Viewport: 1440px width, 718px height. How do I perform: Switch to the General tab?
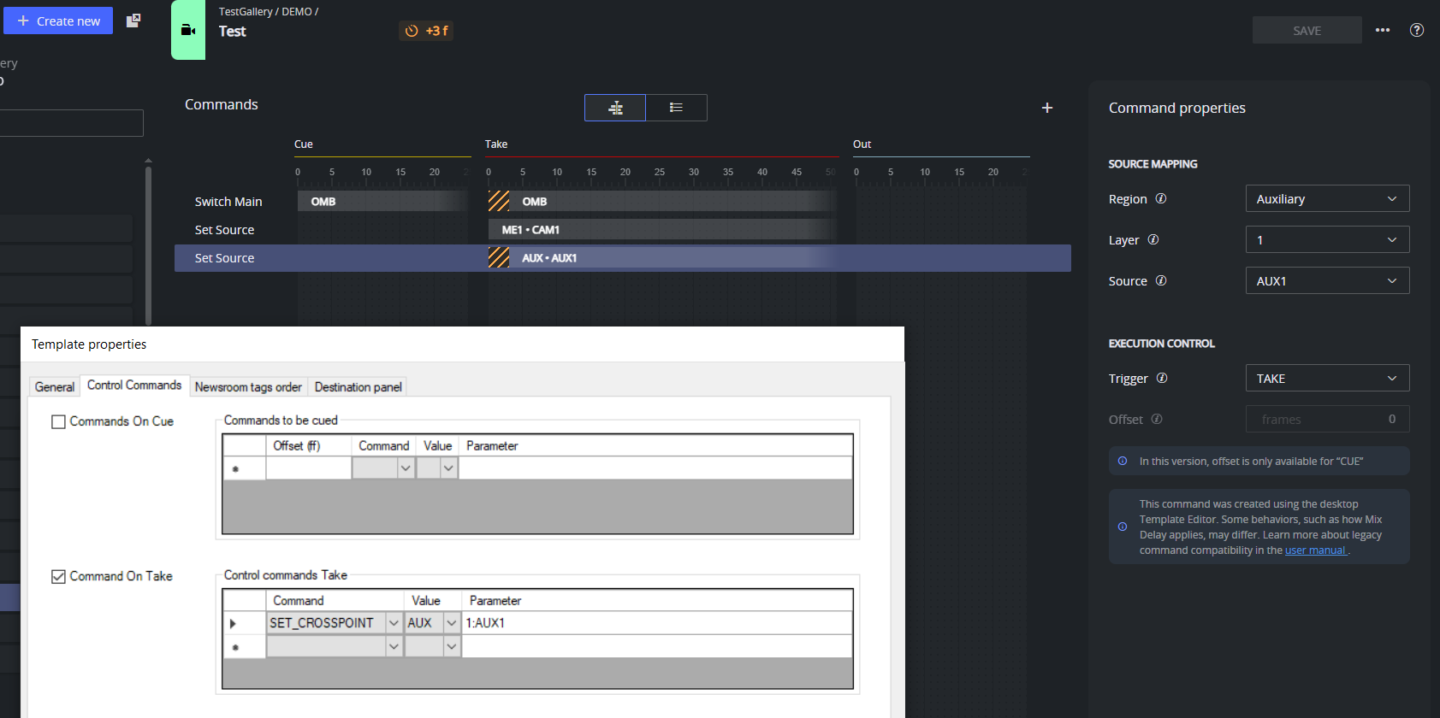point(55,387)
